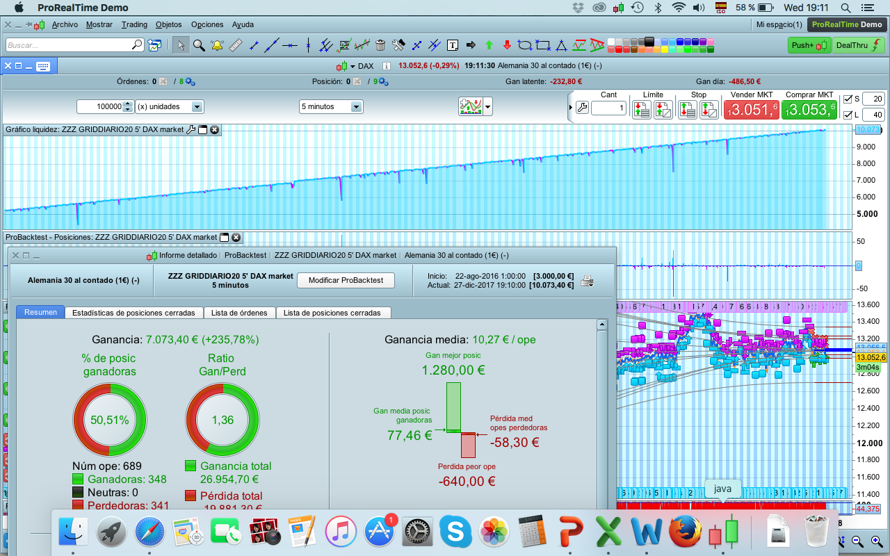890x556 pixels.
Task: Open the Trading menu
Action: (x=134, y=24)
